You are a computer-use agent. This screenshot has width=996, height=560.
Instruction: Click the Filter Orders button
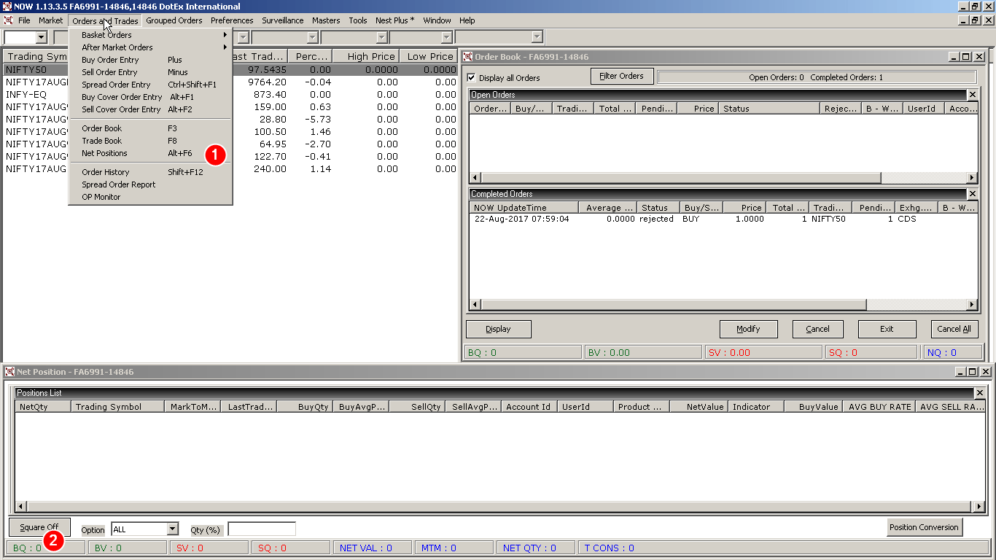(x=621, y=76)
